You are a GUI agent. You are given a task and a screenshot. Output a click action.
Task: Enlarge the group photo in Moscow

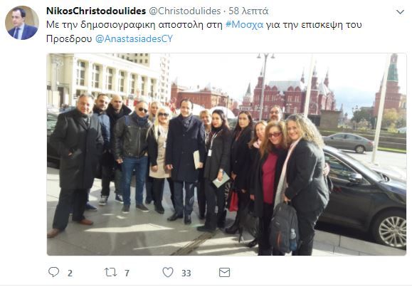point(226,155)
